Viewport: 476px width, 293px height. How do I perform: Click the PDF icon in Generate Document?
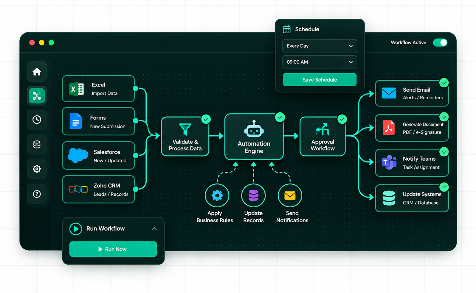pyautogui.click(x=389, y=128)
